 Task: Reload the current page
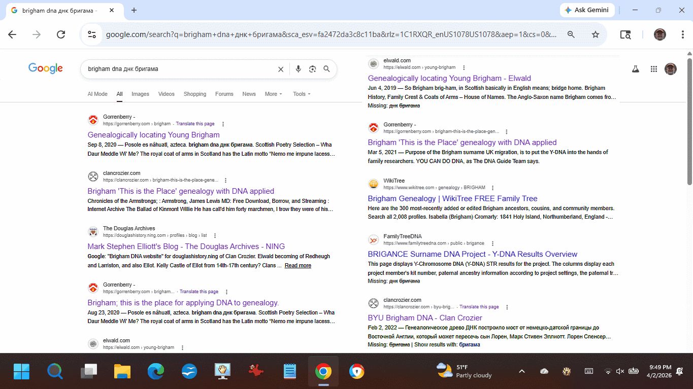61,34
